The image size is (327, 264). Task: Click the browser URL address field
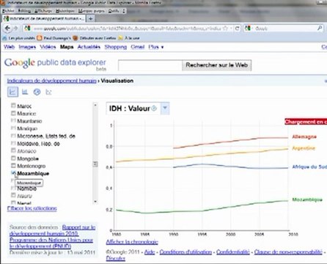127,29
